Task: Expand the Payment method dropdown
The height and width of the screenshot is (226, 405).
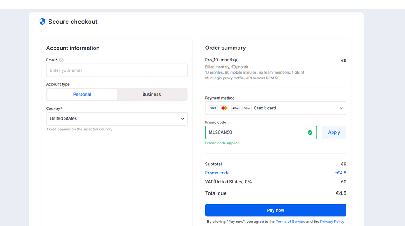Action: tap(275, 108)
